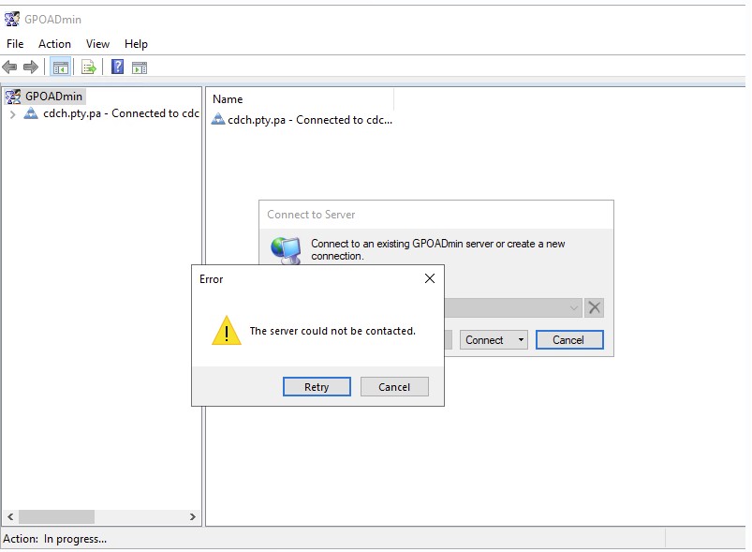Screen dimensions: 752x552
Task: Cancel the Connect to Server dialog
Action: (x=568, y=340)
